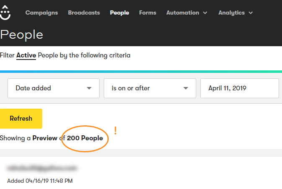Click the Drip smiley logo icon

coord(5,12)
